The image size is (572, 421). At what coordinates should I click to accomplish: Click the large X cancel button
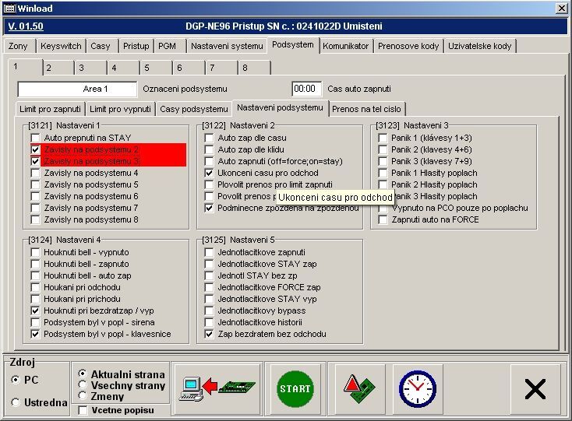click(x=535, y=388)
